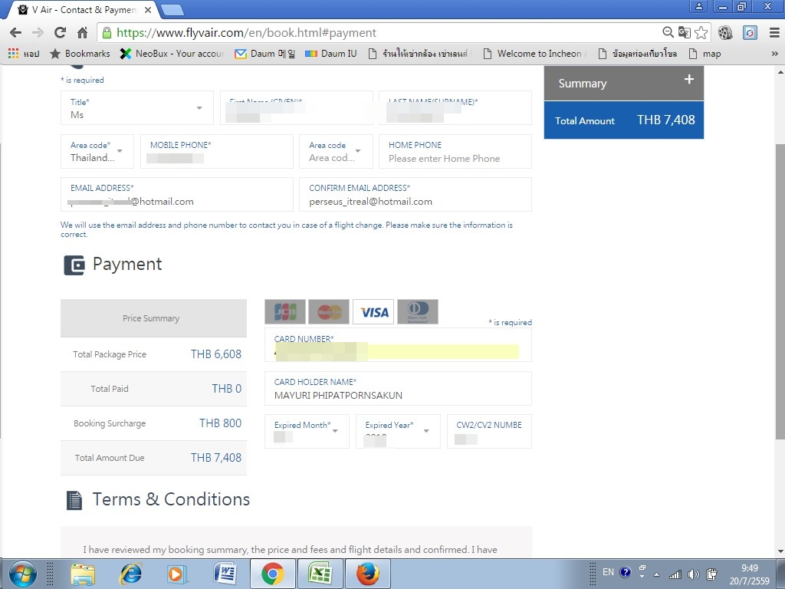785x589 pixels.
Task: Open Firefox from the taskbar
Action: 367,574
